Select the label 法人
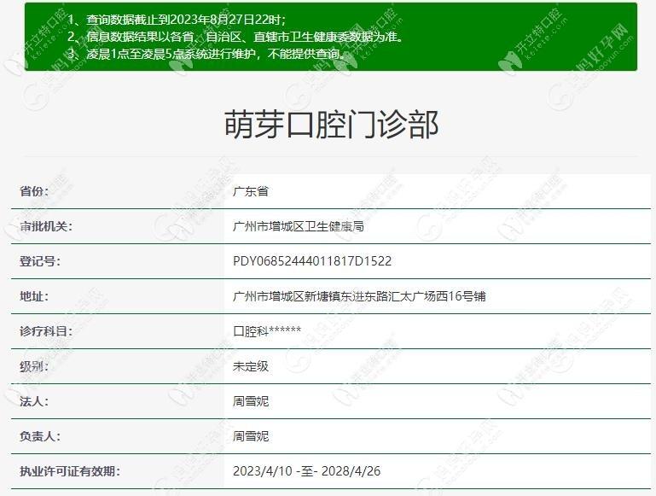 (34, 401)
